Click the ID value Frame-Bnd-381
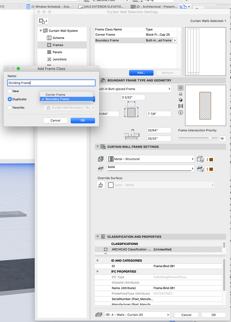The width and height of the screenshot is (231, 322). click(164, 266)
